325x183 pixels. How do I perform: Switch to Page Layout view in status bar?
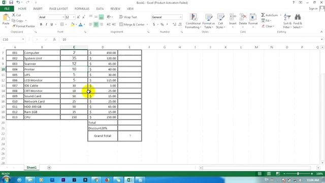click(x=269, y=174)
